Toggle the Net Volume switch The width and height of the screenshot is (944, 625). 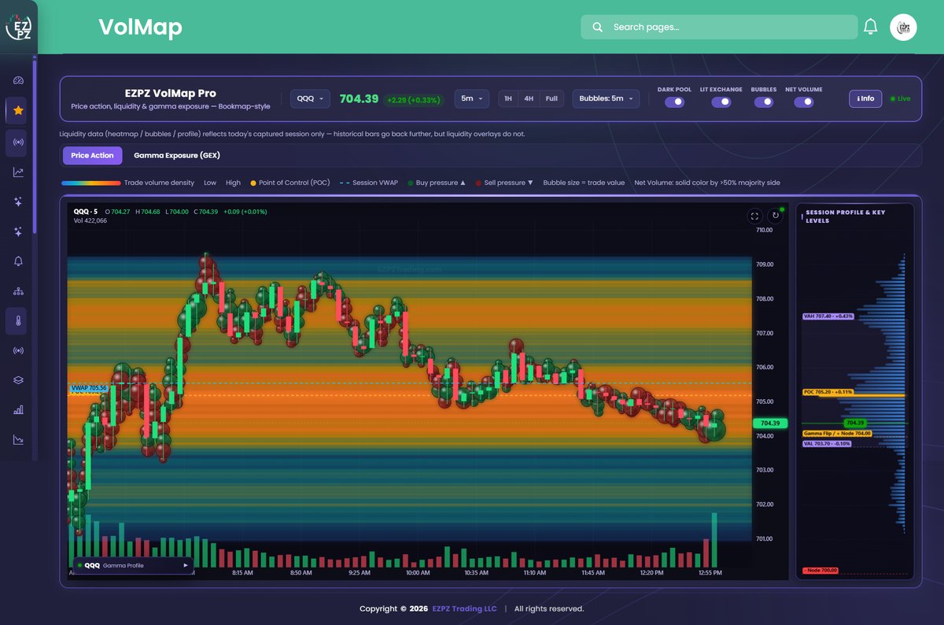(803, 102)
